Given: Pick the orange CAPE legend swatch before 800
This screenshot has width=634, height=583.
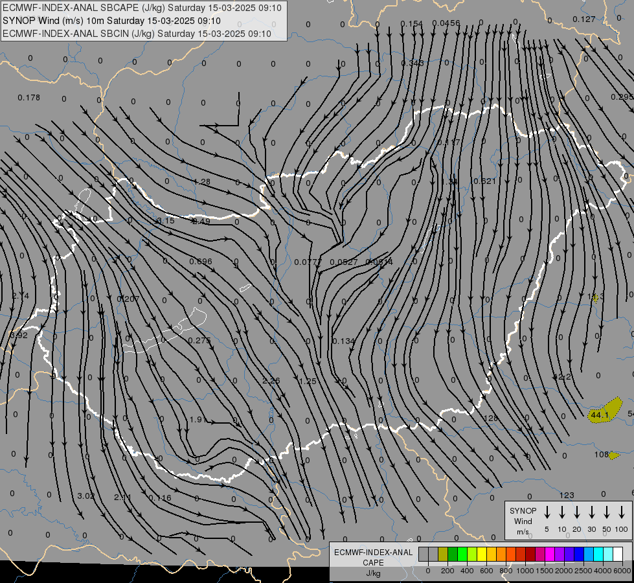Looking at the screenshot, I should [501, 554].
